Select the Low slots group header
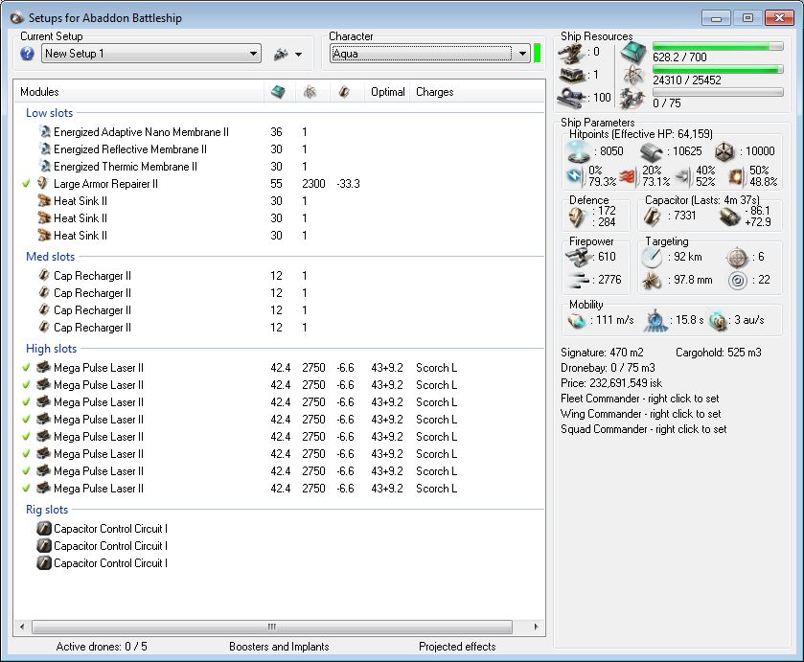 pos(49,113)
